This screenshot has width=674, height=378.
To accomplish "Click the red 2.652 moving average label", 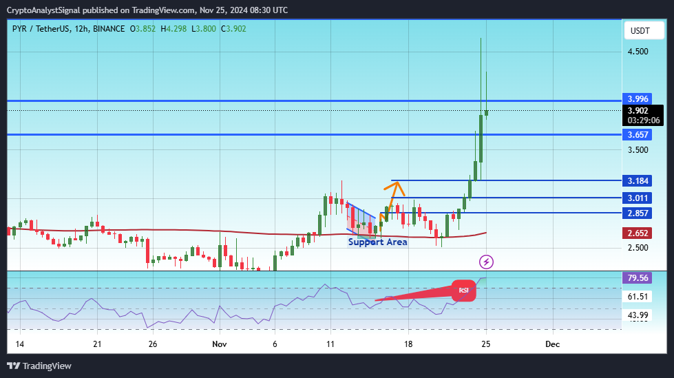I will click(638, 233).
